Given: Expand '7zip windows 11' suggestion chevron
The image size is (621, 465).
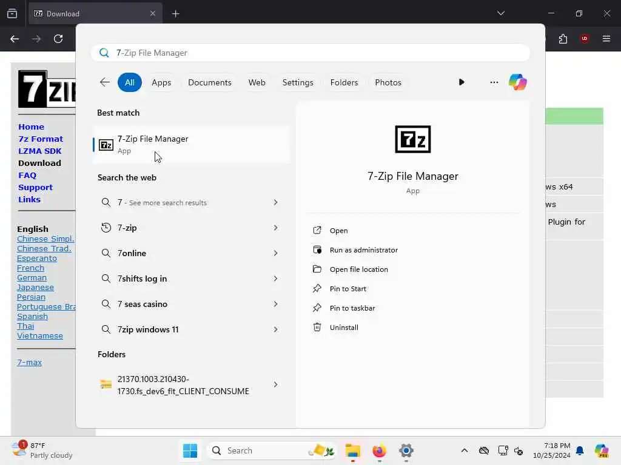Looking at the screenshot, I should 276,329.
